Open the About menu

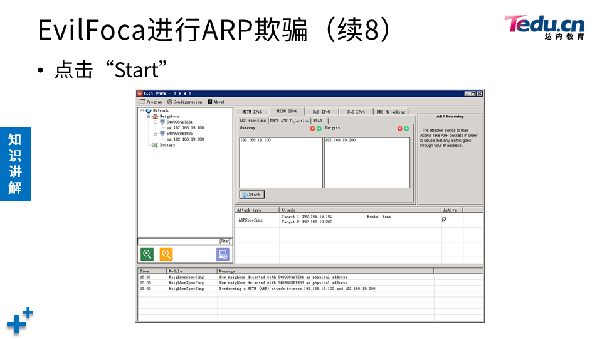216,102
